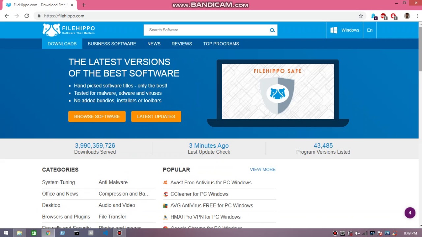The height and width of the screenshot is (237, 422).
Task: Click the Dolby tray icon
Action: coord(387,233)
